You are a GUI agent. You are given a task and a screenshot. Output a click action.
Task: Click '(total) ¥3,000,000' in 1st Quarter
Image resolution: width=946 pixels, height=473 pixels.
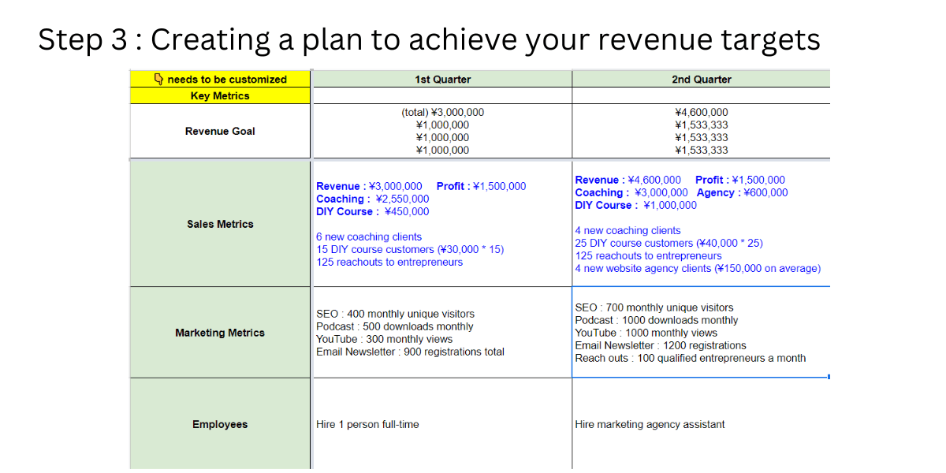click(x=442, y=113)
